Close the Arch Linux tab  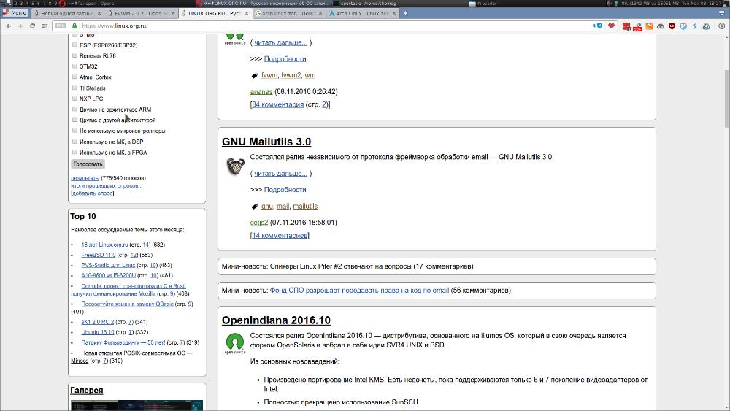click(394, 13)
